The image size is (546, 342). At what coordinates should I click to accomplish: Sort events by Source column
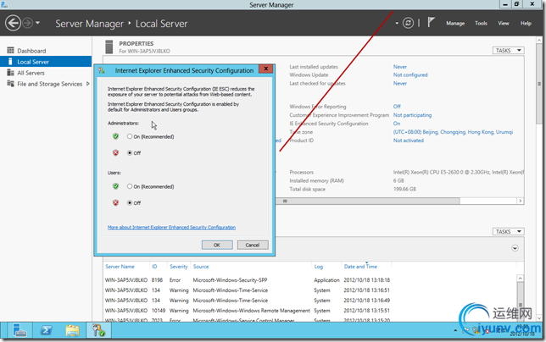click(201, 267)
